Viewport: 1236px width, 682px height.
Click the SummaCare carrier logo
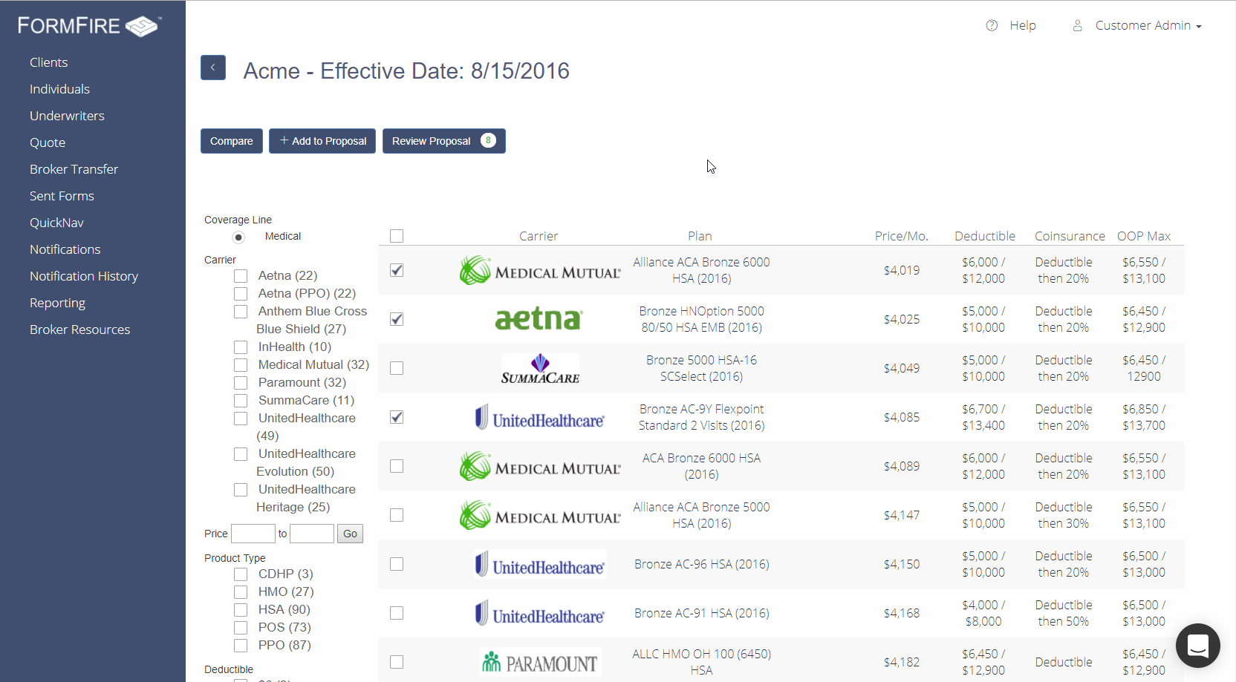tap(540, 369)
